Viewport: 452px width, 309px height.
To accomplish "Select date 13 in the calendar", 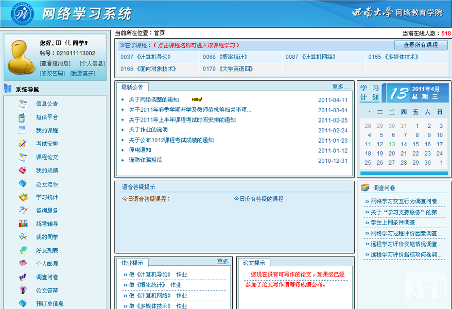I will pos(392,144).
